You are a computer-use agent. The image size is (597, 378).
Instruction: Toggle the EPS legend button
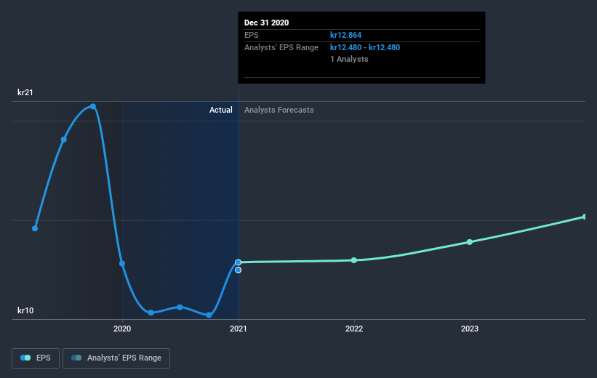(x=36, y=358)
